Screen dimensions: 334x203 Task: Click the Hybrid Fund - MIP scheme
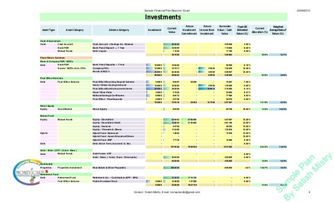(119, 140)
